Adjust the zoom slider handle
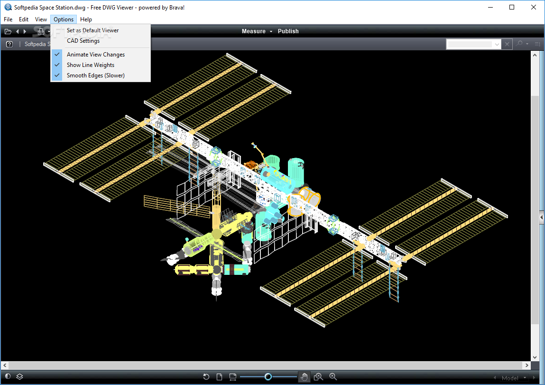 tap(268, 376)
